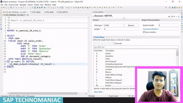Open the Navigate menu
The image size is (183, 103).
pyautogui.click(x=23, y=5)
